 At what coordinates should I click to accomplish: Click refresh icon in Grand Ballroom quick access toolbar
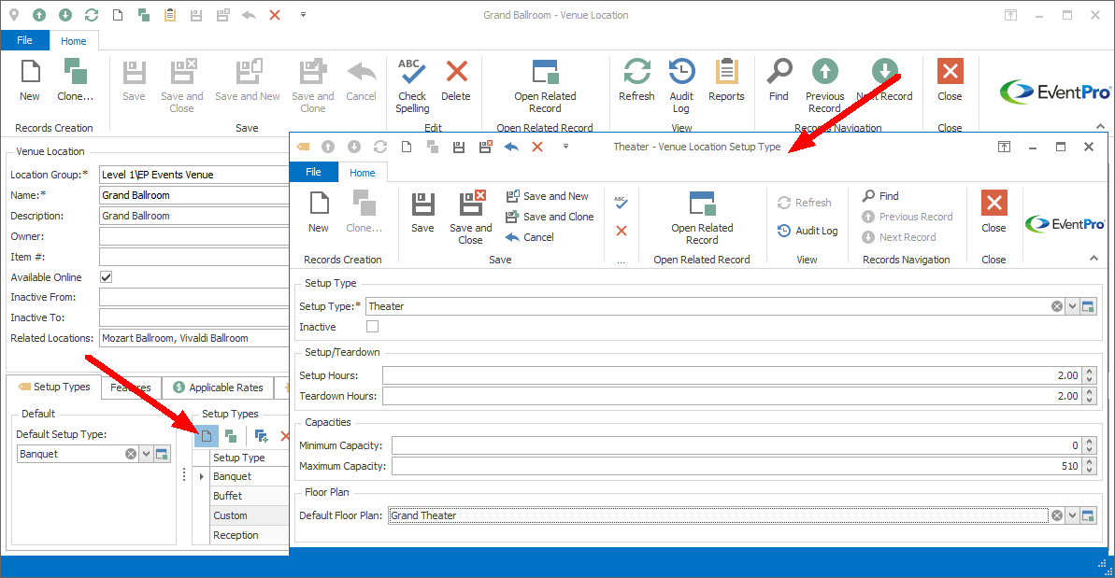(x=91, y=15)
